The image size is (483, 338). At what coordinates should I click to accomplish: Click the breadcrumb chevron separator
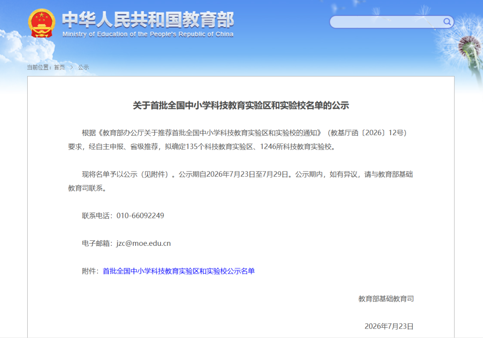pyautogui.click(x=72, y=67)
